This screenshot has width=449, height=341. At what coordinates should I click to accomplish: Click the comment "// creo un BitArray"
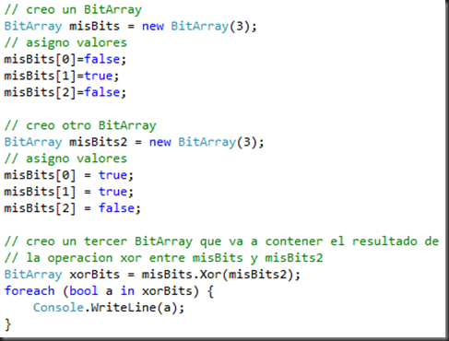tap(73, 9)
